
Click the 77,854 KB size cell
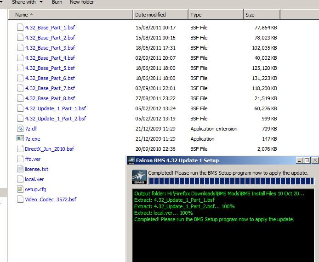[x=266, y=28]
